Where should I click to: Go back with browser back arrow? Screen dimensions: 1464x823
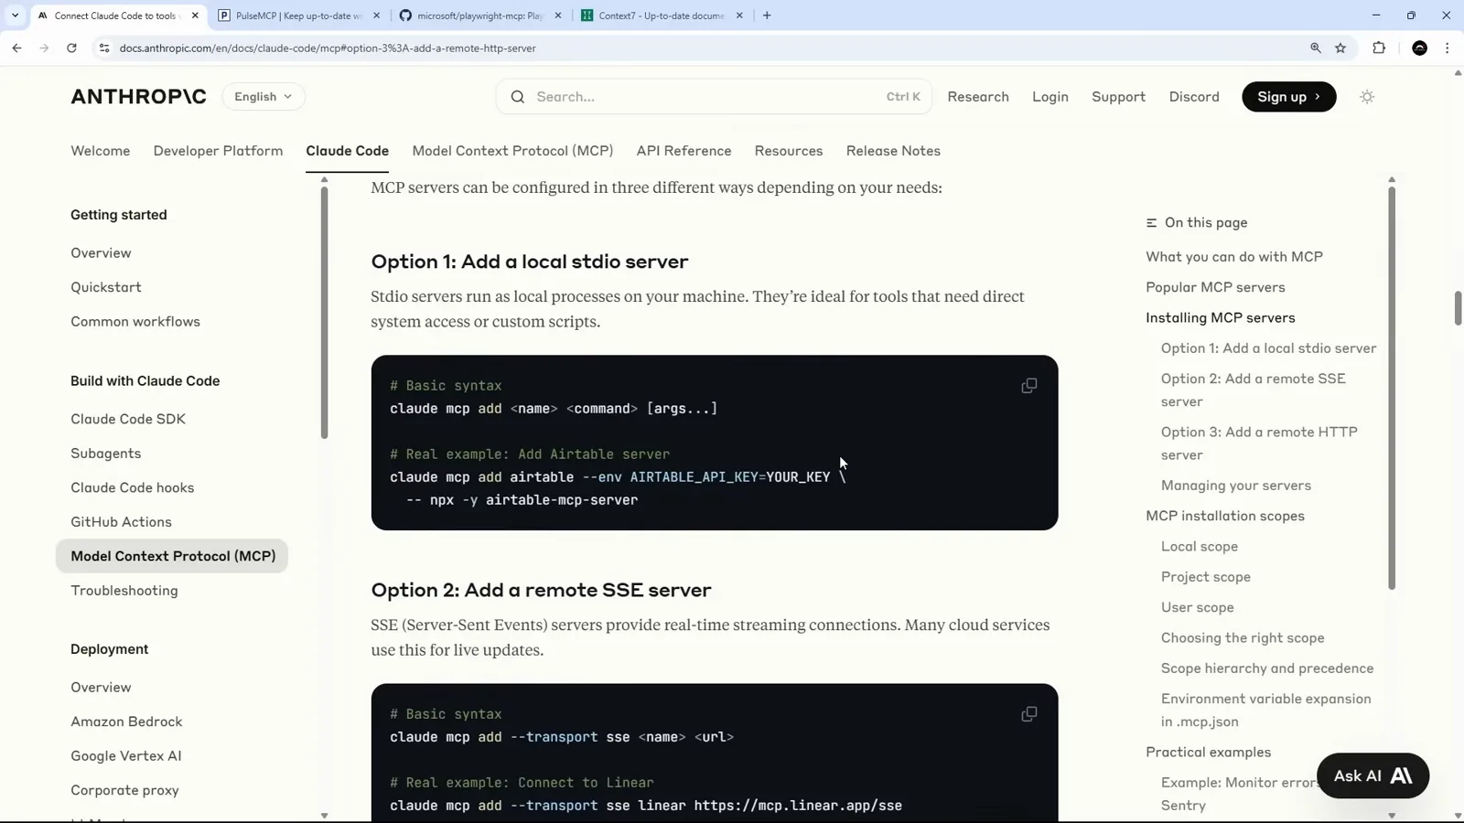(17, 48)
